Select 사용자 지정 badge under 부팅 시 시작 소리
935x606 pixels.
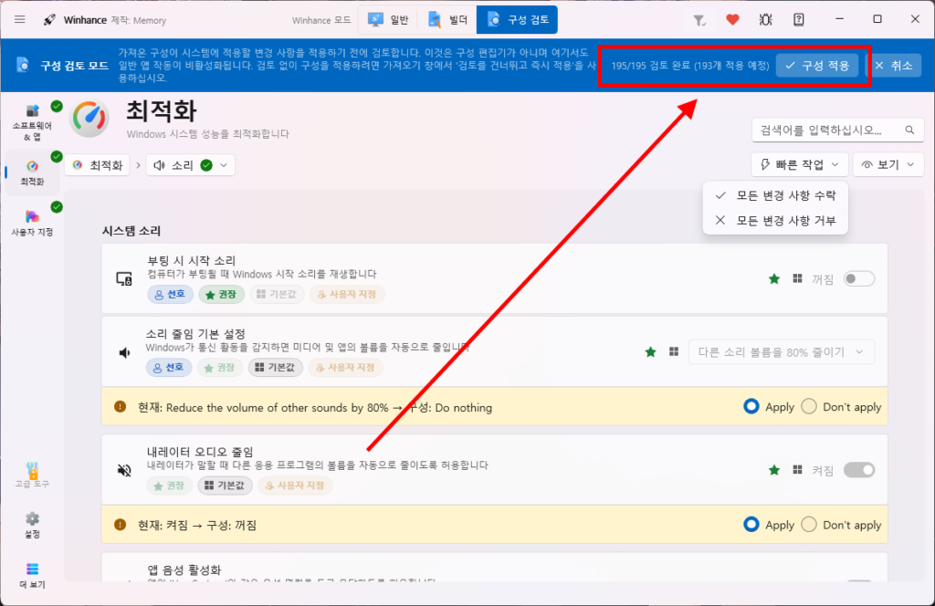coord(346,295)
